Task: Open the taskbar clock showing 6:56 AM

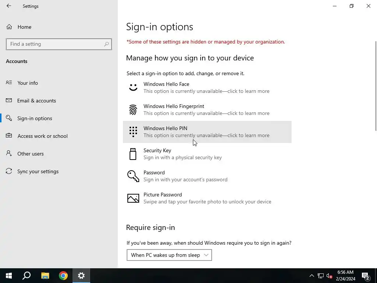Action: click(345, 276)
